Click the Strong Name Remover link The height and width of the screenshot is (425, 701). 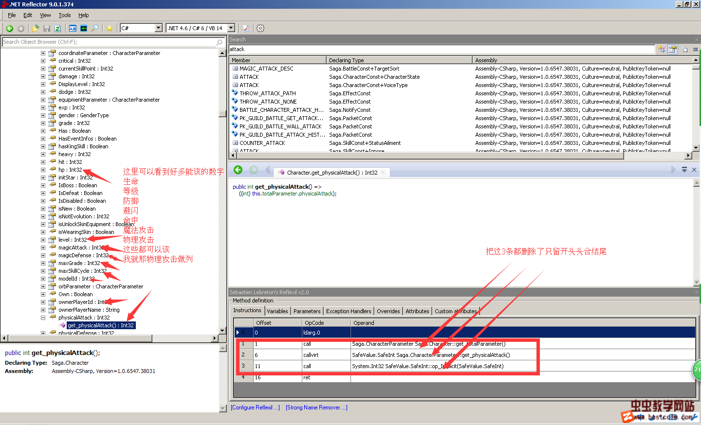click(316, 407)
